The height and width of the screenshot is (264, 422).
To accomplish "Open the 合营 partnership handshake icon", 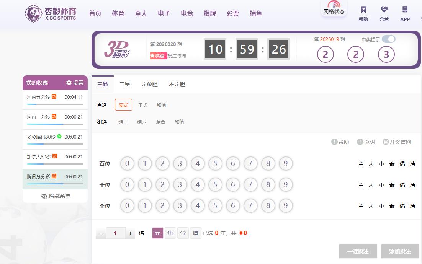I will [x=384, y=10].
